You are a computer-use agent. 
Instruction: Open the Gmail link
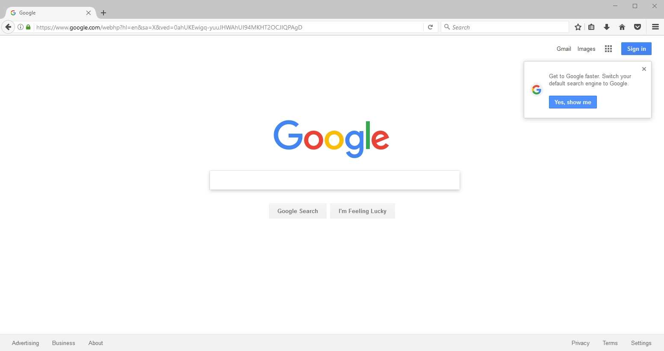[564, 49]
